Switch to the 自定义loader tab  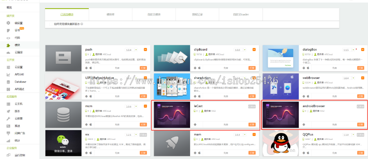pos(241,15)
